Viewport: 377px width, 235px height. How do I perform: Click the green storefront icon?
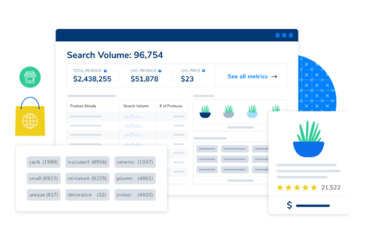coord(30,77)
